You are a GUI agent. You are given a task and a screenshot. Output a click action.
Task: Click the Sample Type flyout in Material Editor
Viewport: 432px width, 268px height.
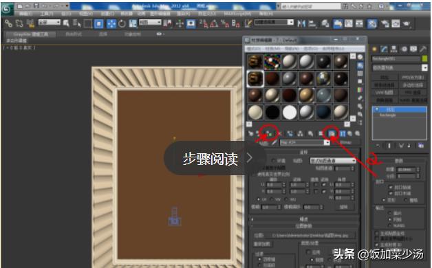click(x=360, y=57)
